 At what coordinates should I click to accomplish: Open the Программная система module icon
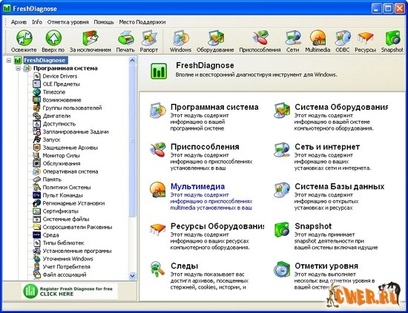click(158, 111)
